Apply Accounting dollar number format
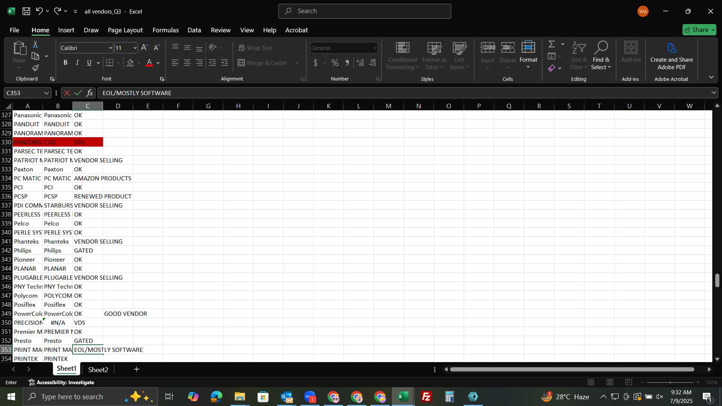722x406 pixels. coord(315,63)
